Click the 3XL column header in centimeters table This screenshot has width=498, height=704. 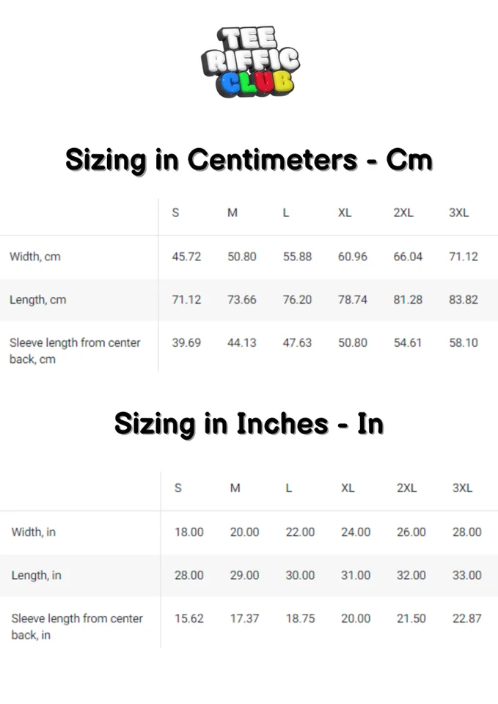458,213
